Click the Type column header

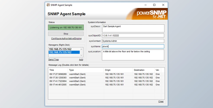(86, 70)
